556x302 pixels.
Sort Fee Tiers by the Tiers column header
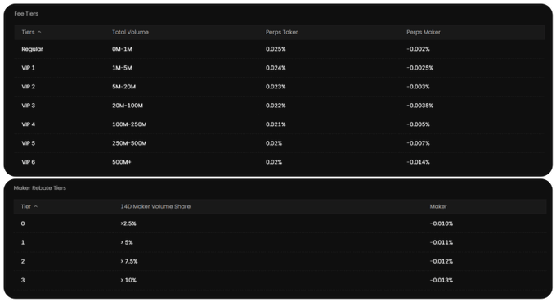[x=28, y=32]
